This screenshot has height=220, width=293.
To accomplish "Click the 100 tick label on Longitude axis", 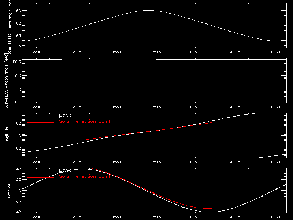I will (17, 123).
